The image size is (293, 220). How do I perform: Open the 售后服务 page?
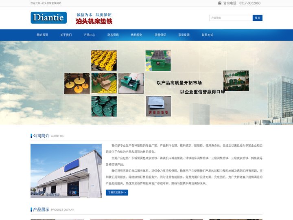pos(137,35)
